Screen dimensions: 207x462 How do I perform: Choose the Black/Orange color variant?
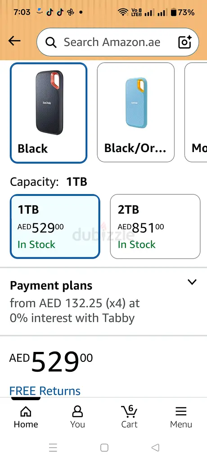(136, 112)
